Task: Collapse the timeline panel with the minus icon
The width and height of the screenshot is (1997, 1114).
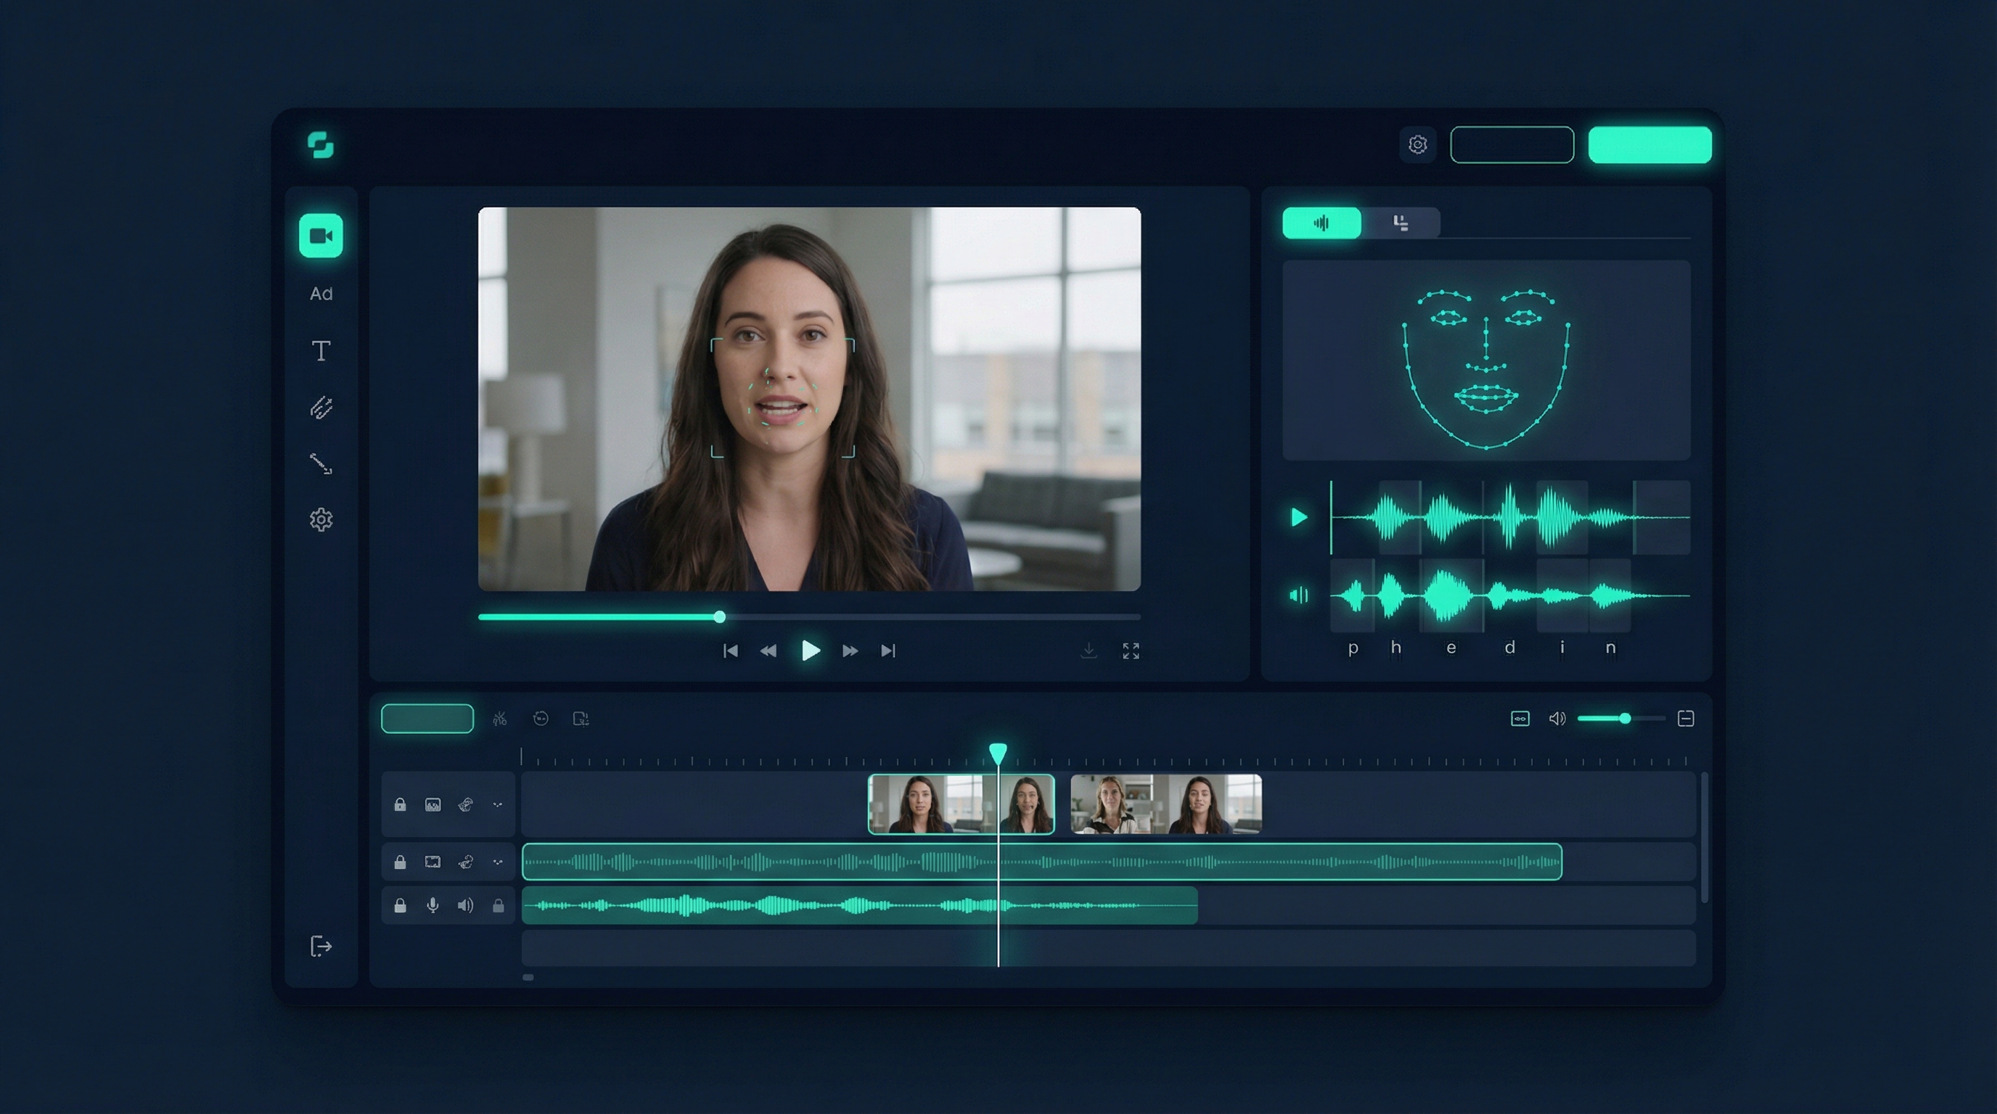Action: (x=1686, y=719)
